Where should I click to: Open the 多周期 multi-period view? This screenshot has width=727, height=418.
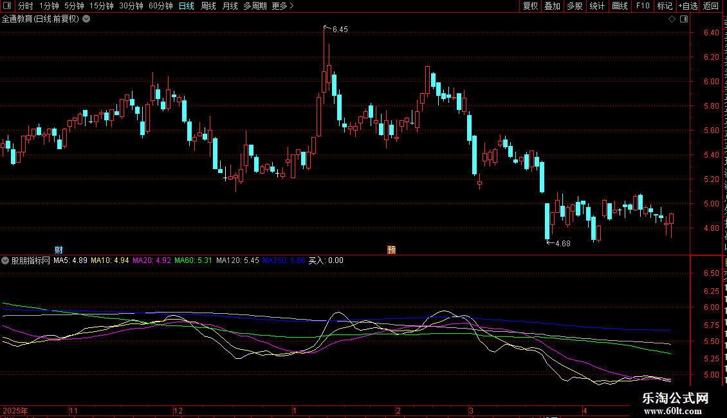click(255, 6)
